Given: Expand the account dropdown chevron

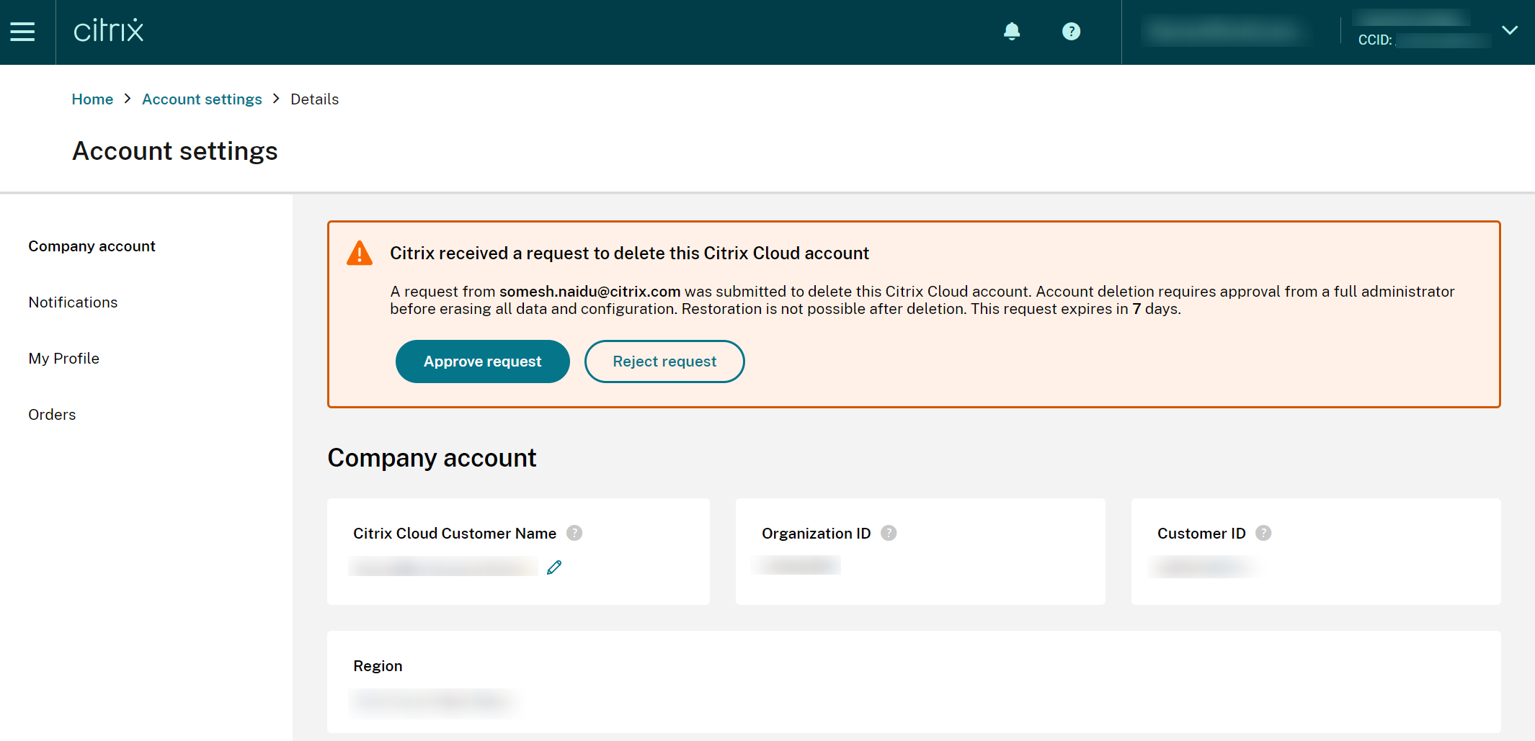Looking at the screenshot, I should [x=1509, y=30].
